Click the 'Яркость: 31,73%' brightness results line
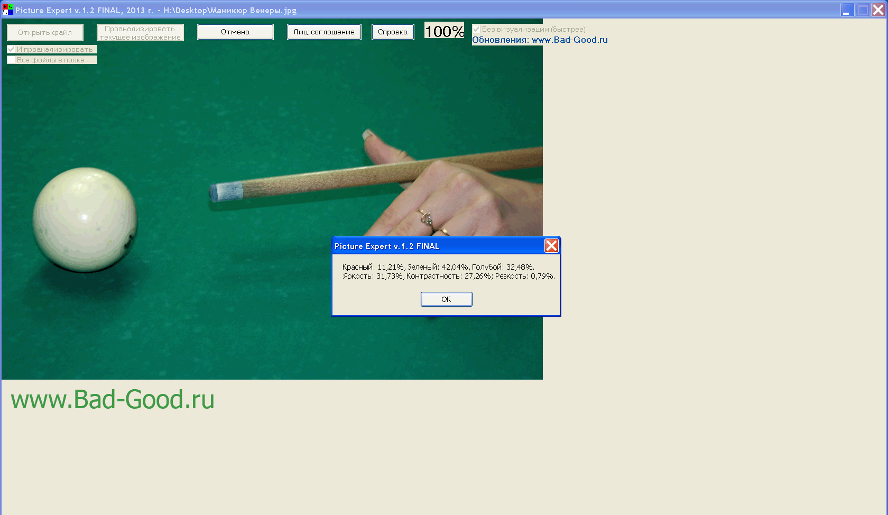888x515 pixels. tap(449, 276)
